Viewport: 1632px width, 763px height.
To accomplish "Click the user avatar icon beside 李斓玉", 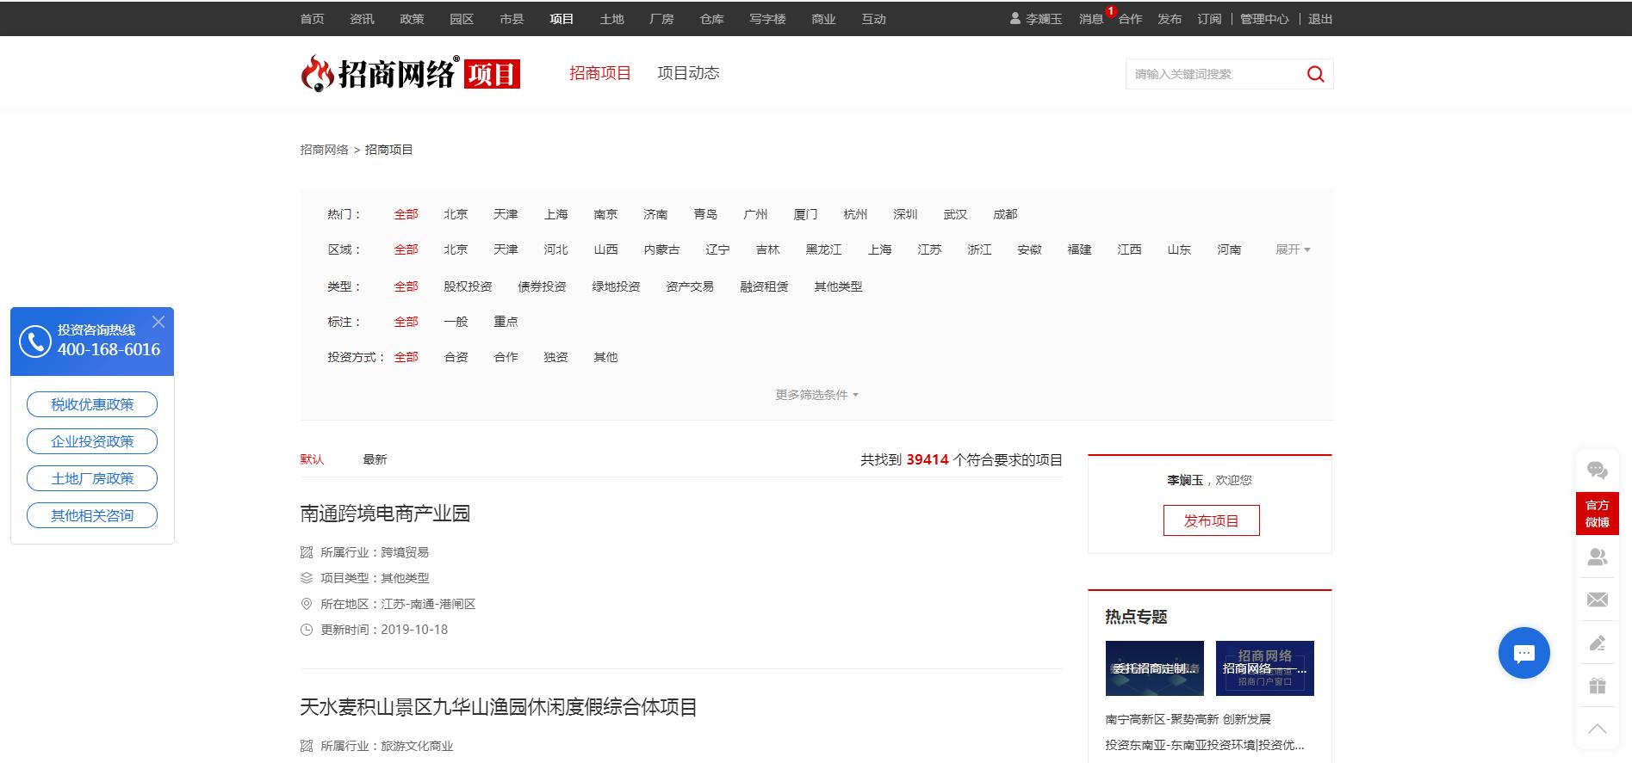I will 1015,18.
